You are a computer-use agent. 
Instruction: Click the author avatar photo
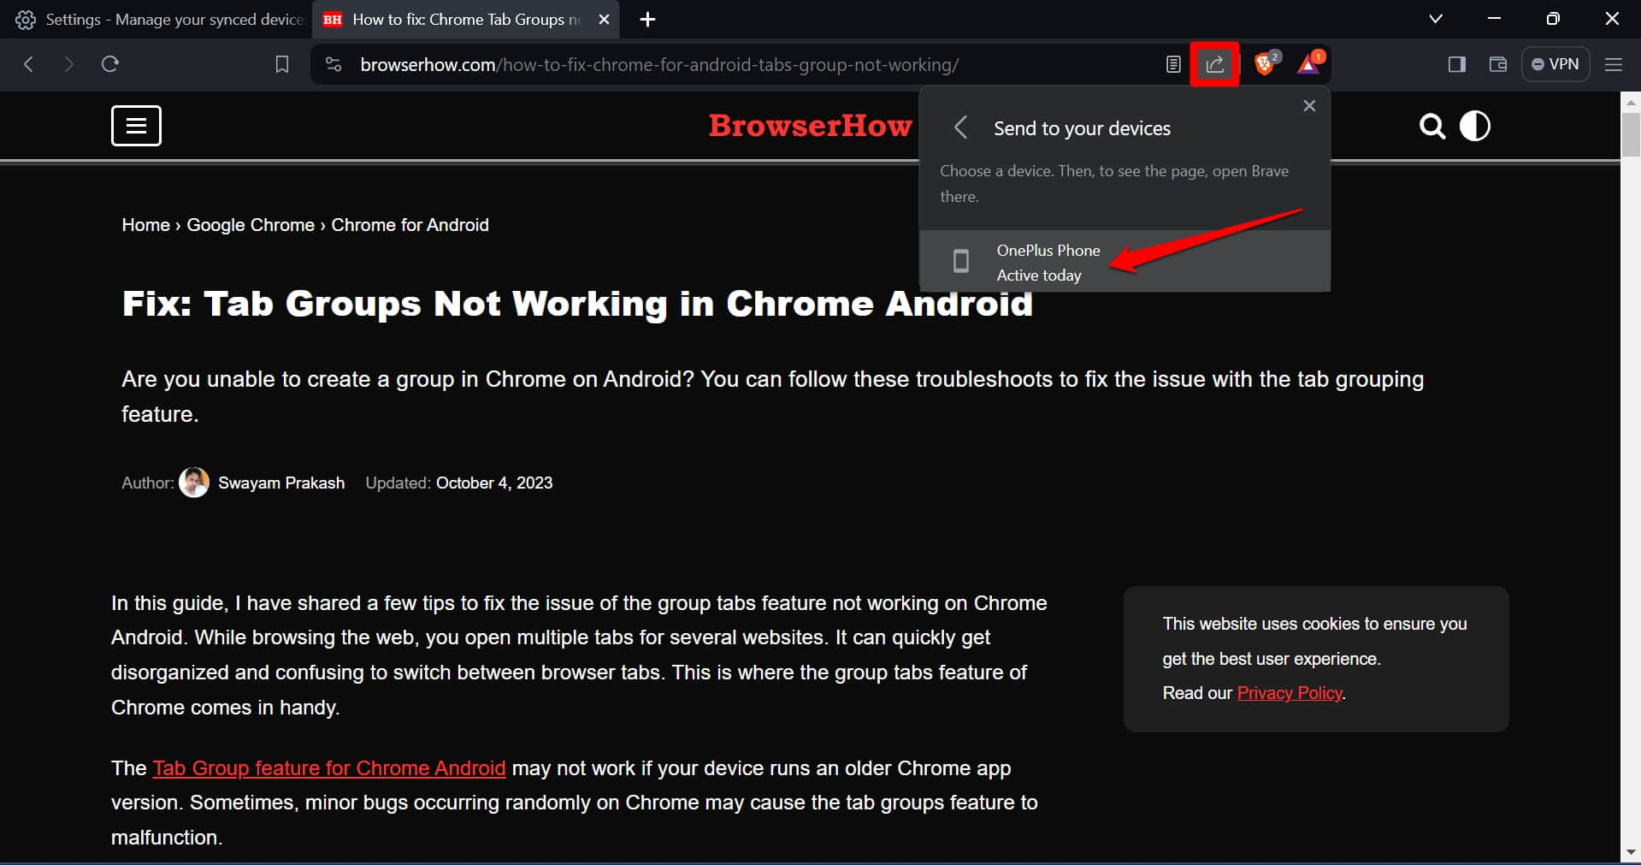coord(194,483)
